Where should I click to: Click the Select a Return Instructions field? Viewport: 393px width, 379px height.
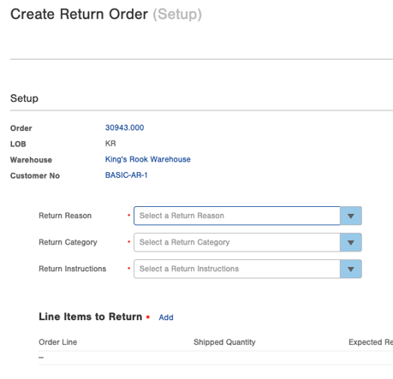[x=237, y=269]
